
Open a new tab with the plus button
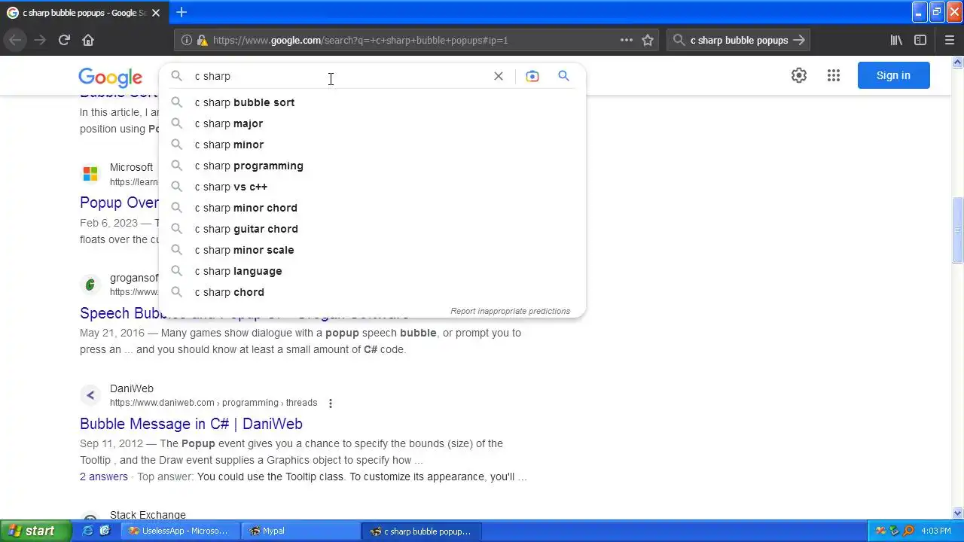coord(182,12)
